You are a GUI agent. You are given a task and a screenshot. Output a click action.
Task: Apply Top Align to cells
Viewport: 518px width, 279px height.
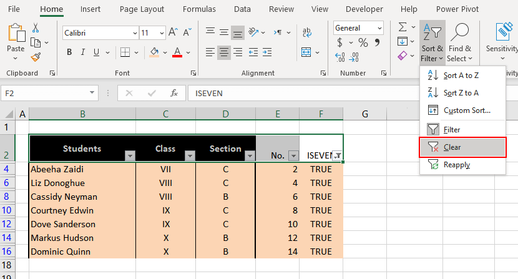(x=210, y=32)
